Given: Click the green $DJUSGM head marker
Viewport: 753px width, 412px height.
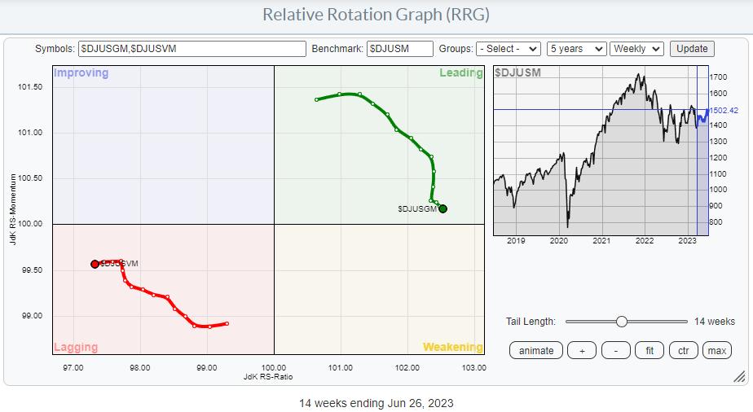Looking at the screenshot, I should click(x=443, y=208).
